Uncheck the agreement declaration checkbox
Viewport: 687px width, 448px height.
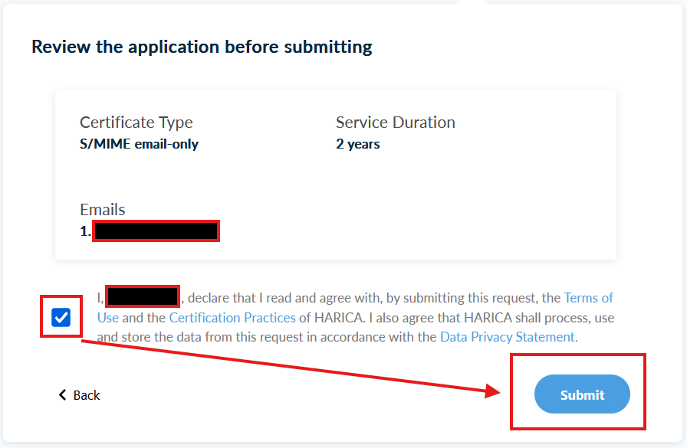61,317
